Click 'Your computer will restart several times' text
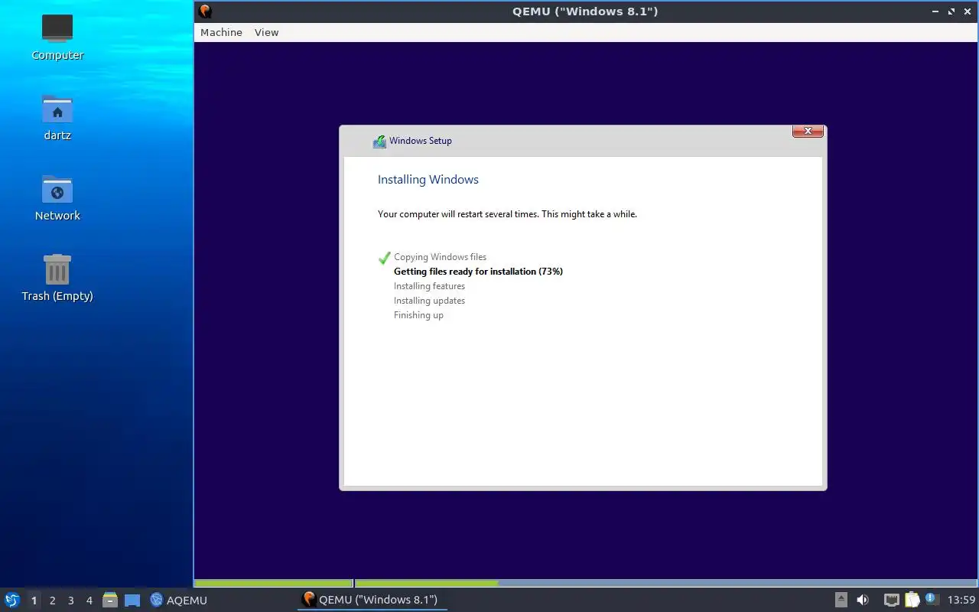Screen dimensions: 979x612 [x=457, y=214]
